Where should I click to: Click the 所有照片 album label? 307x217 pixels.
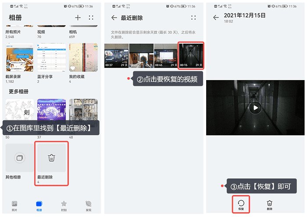coord(13,32)
